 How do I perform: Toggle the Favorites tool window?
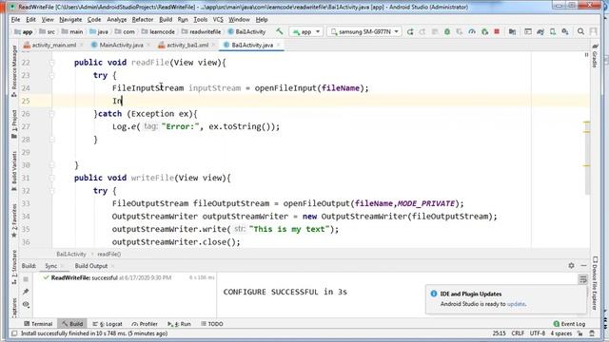pos(14,220)
